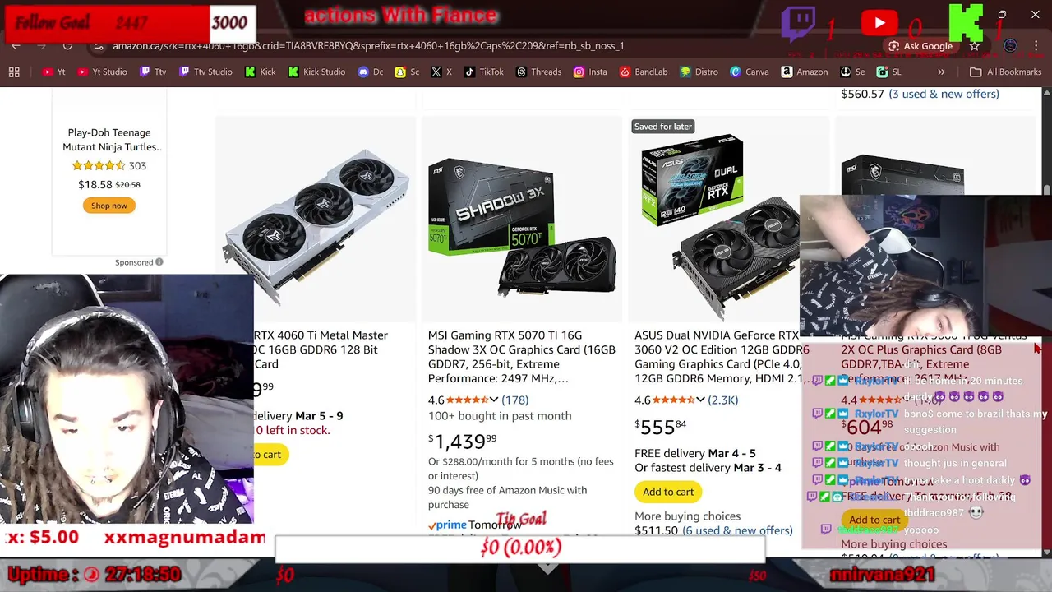
Task: Expand hidden bookmarks with the chevron
Action: coord(941,72)
